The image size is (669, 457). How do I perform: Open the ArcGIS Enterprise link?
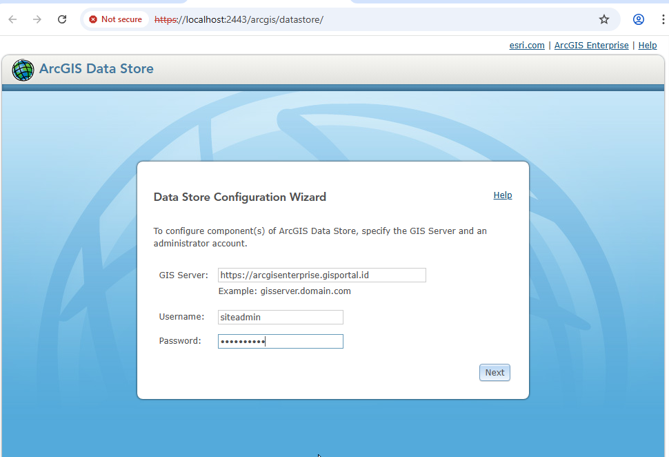click(x=591, y=46)
